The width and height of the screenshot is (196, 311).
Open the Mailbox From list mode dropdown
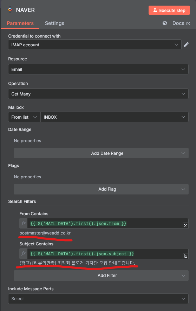[24, 117]
